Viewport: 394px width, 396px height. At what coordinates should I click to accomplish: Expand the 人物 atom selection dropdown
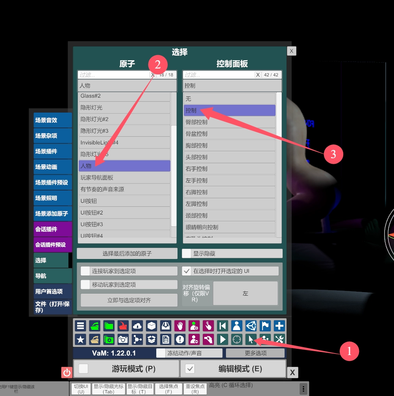[127, 85]
